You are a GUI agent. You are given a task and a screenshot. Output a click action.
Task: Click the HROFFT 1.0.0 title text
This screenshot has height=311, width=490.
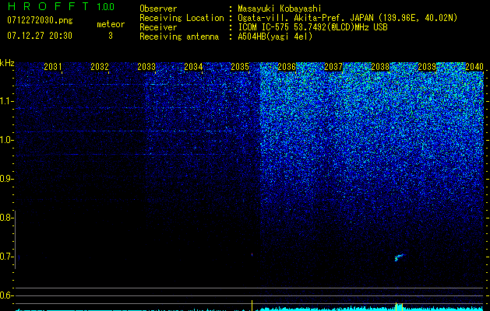click(x=61, y=6)
